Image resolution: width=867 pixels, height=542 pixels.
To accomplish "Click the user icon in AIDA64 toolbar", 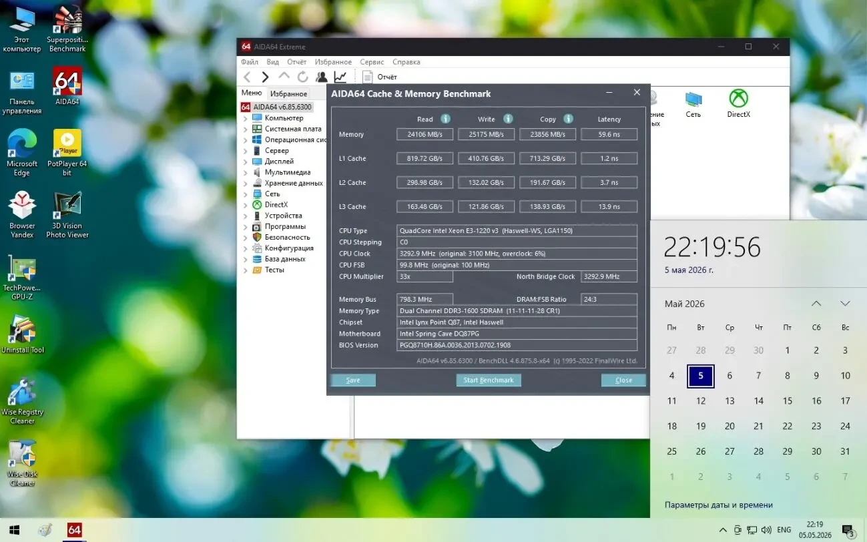I will coord(322,77).
